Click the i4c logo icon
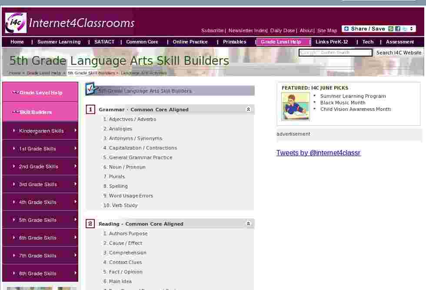 (x=16, y=23)
